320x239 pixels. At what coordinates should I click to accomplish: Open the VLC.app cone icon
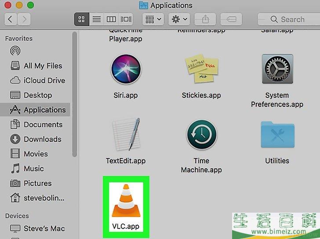click(126, 201)
